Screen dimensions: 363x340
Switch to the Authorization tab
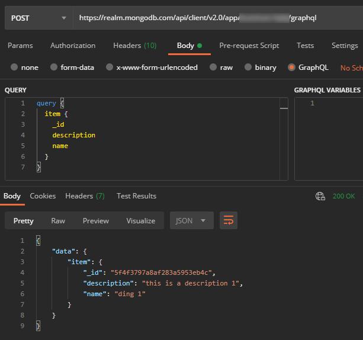point(73,46)
